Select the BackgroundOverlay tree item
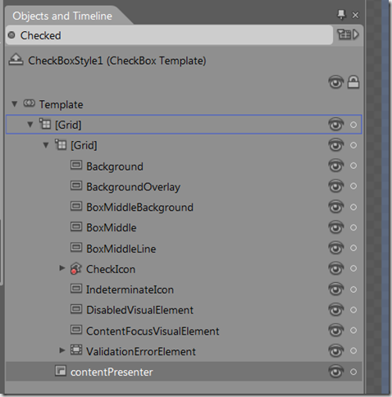 click(133, 187)
